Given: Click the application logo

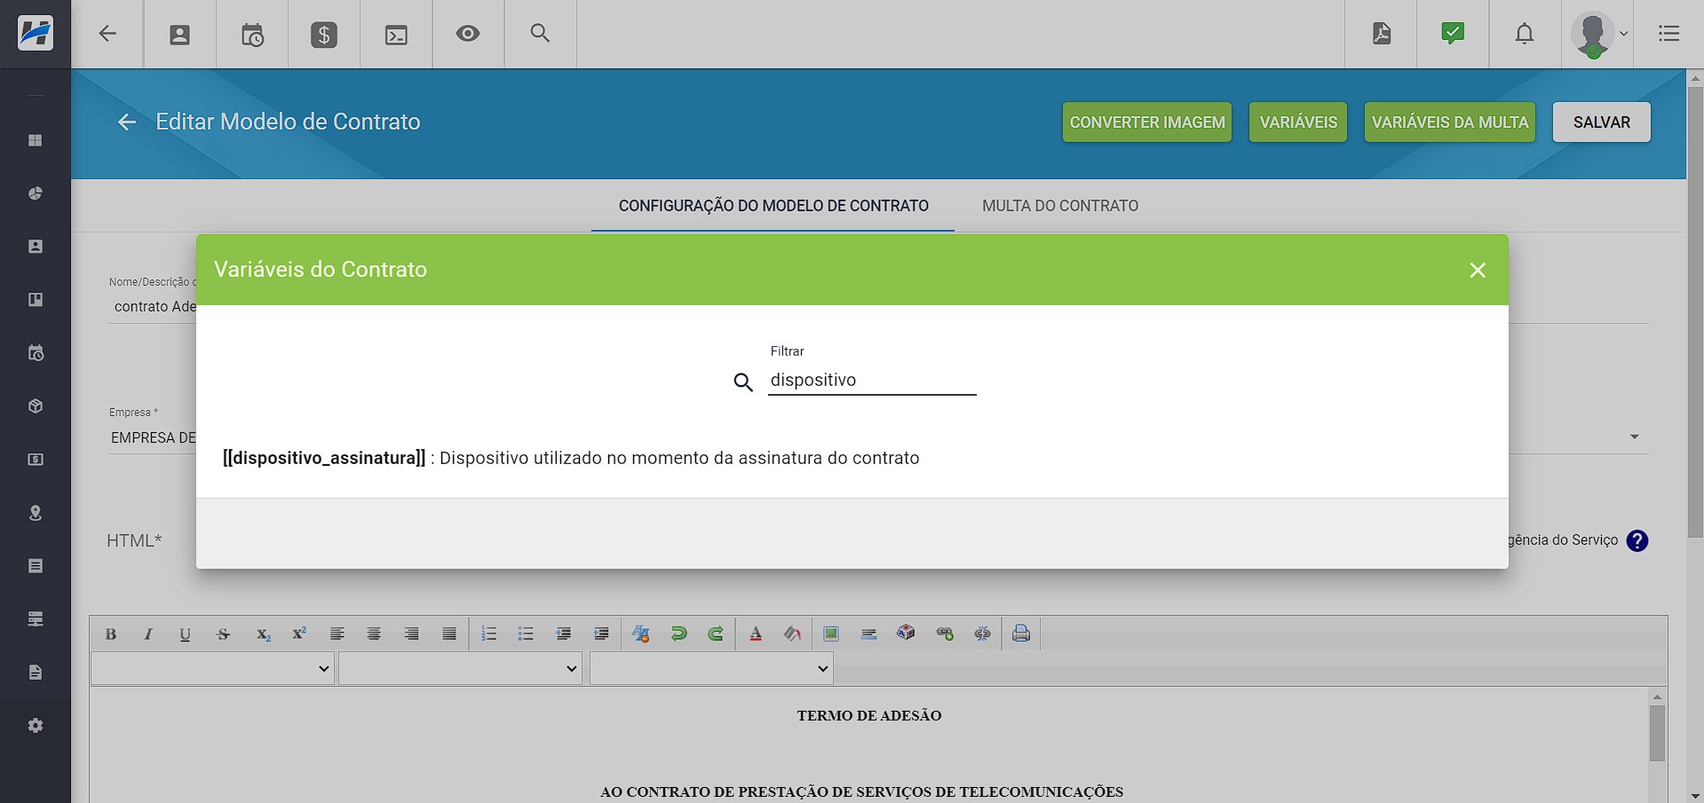Looking at the screenshot, I should [x=36, y=34].
